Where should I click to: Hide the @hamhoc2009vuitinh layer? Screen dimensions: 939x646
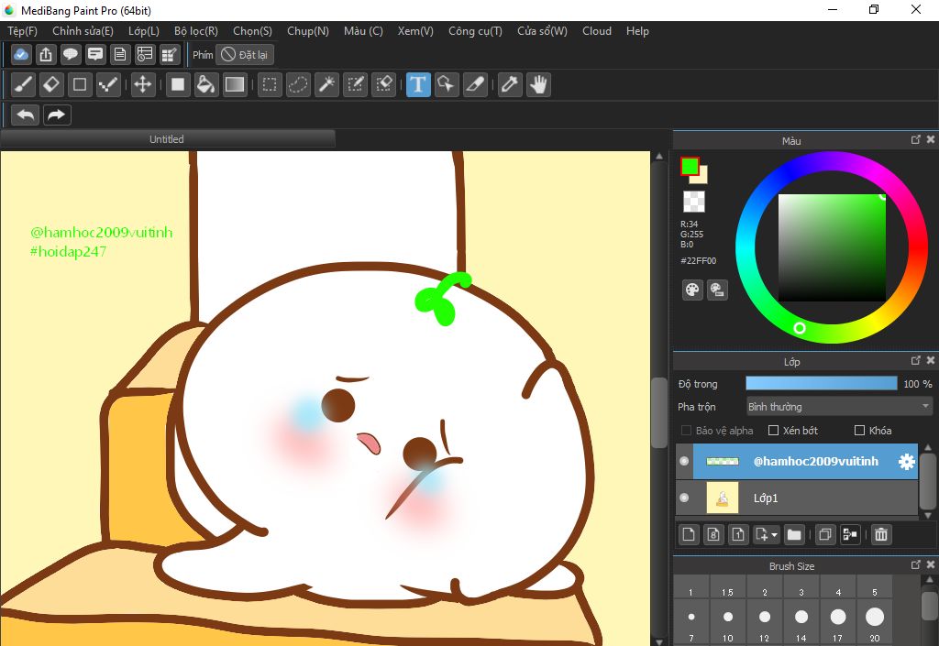click(684, 461)
